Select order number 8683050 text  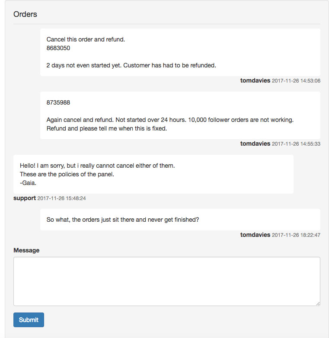click(58, 48)
